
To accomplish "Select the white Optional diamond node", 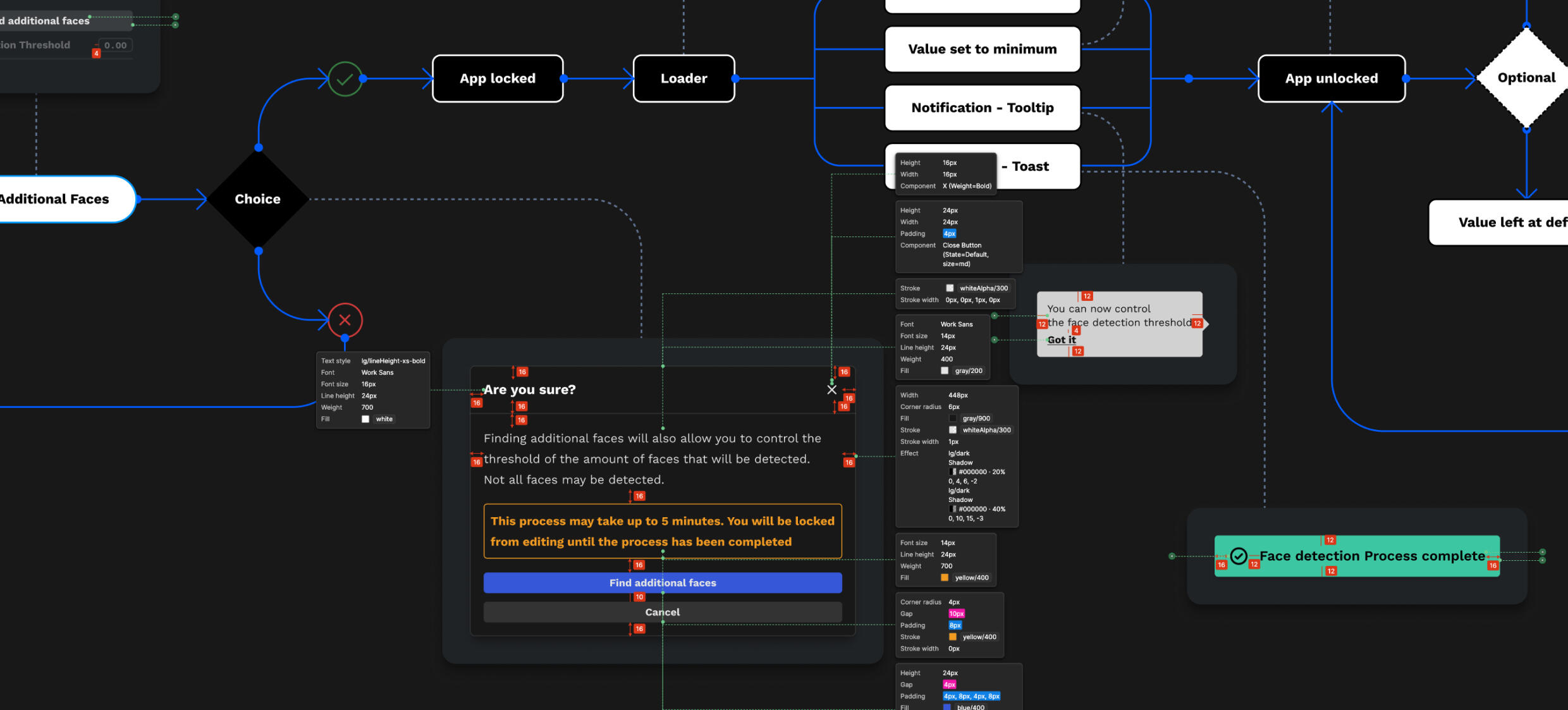I will coord(1526,78).
